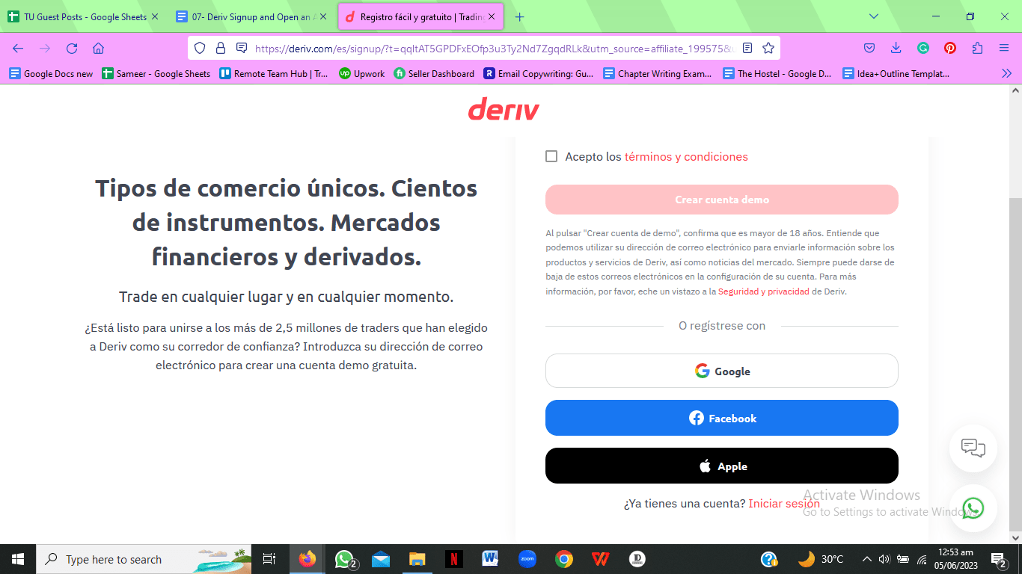Viewport: 1022px width, 574px height.
Task: Open the Seller Dashboard bookmark
Action: click(x=435, y=73)
